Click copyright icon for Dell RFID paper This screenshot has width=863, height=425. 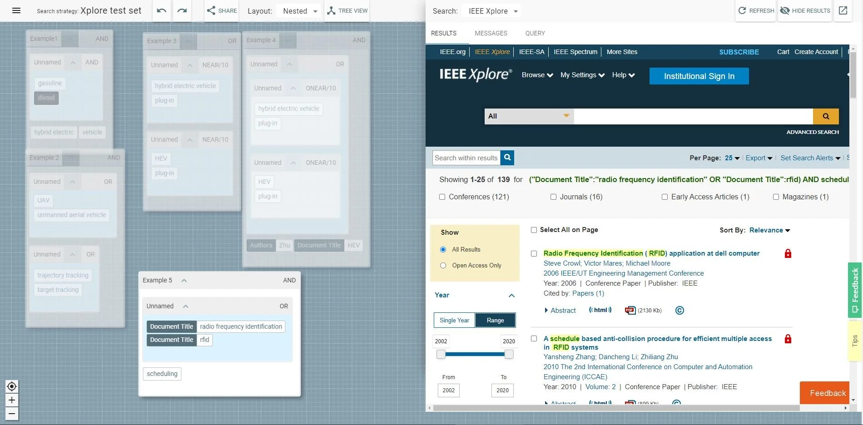click(x=679, y=311)
